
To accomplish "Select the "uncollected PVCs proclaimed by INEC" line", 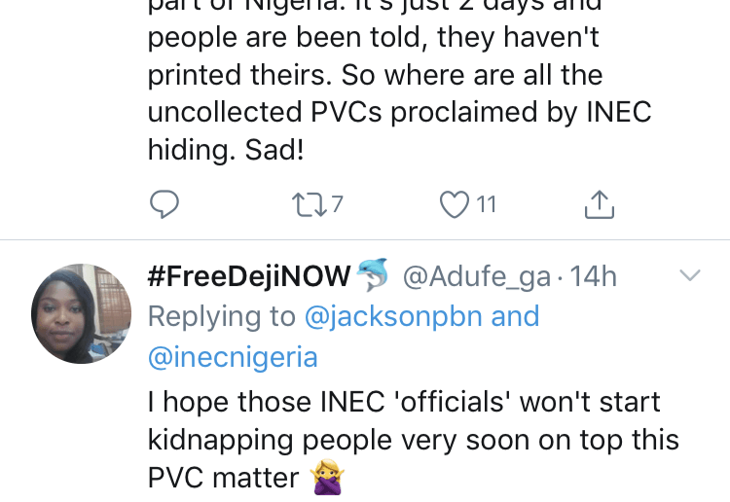I will (x=399, y=112).
